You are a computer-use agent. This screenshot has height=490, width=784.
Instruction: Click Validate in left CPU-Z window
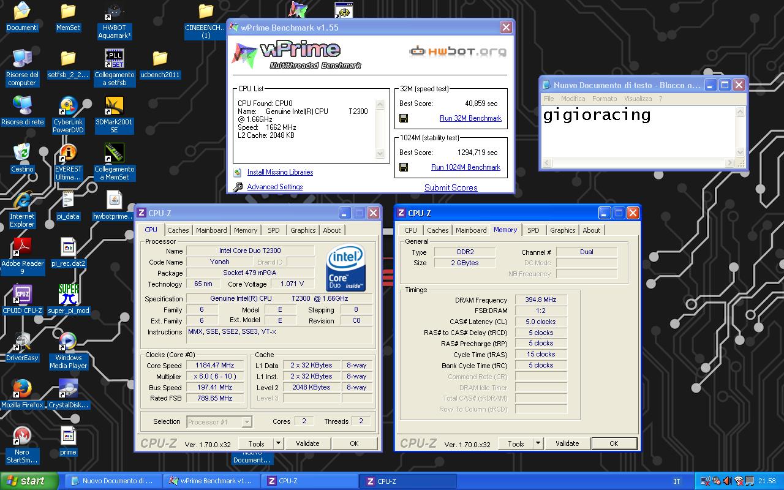[307, 443]
